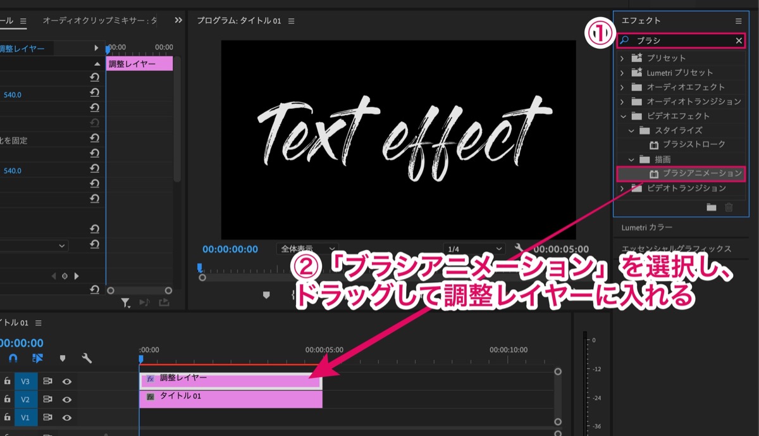Expand the オーディオエフェクト folder
Screen dimensions: 759x436
(x=622, y=87)
